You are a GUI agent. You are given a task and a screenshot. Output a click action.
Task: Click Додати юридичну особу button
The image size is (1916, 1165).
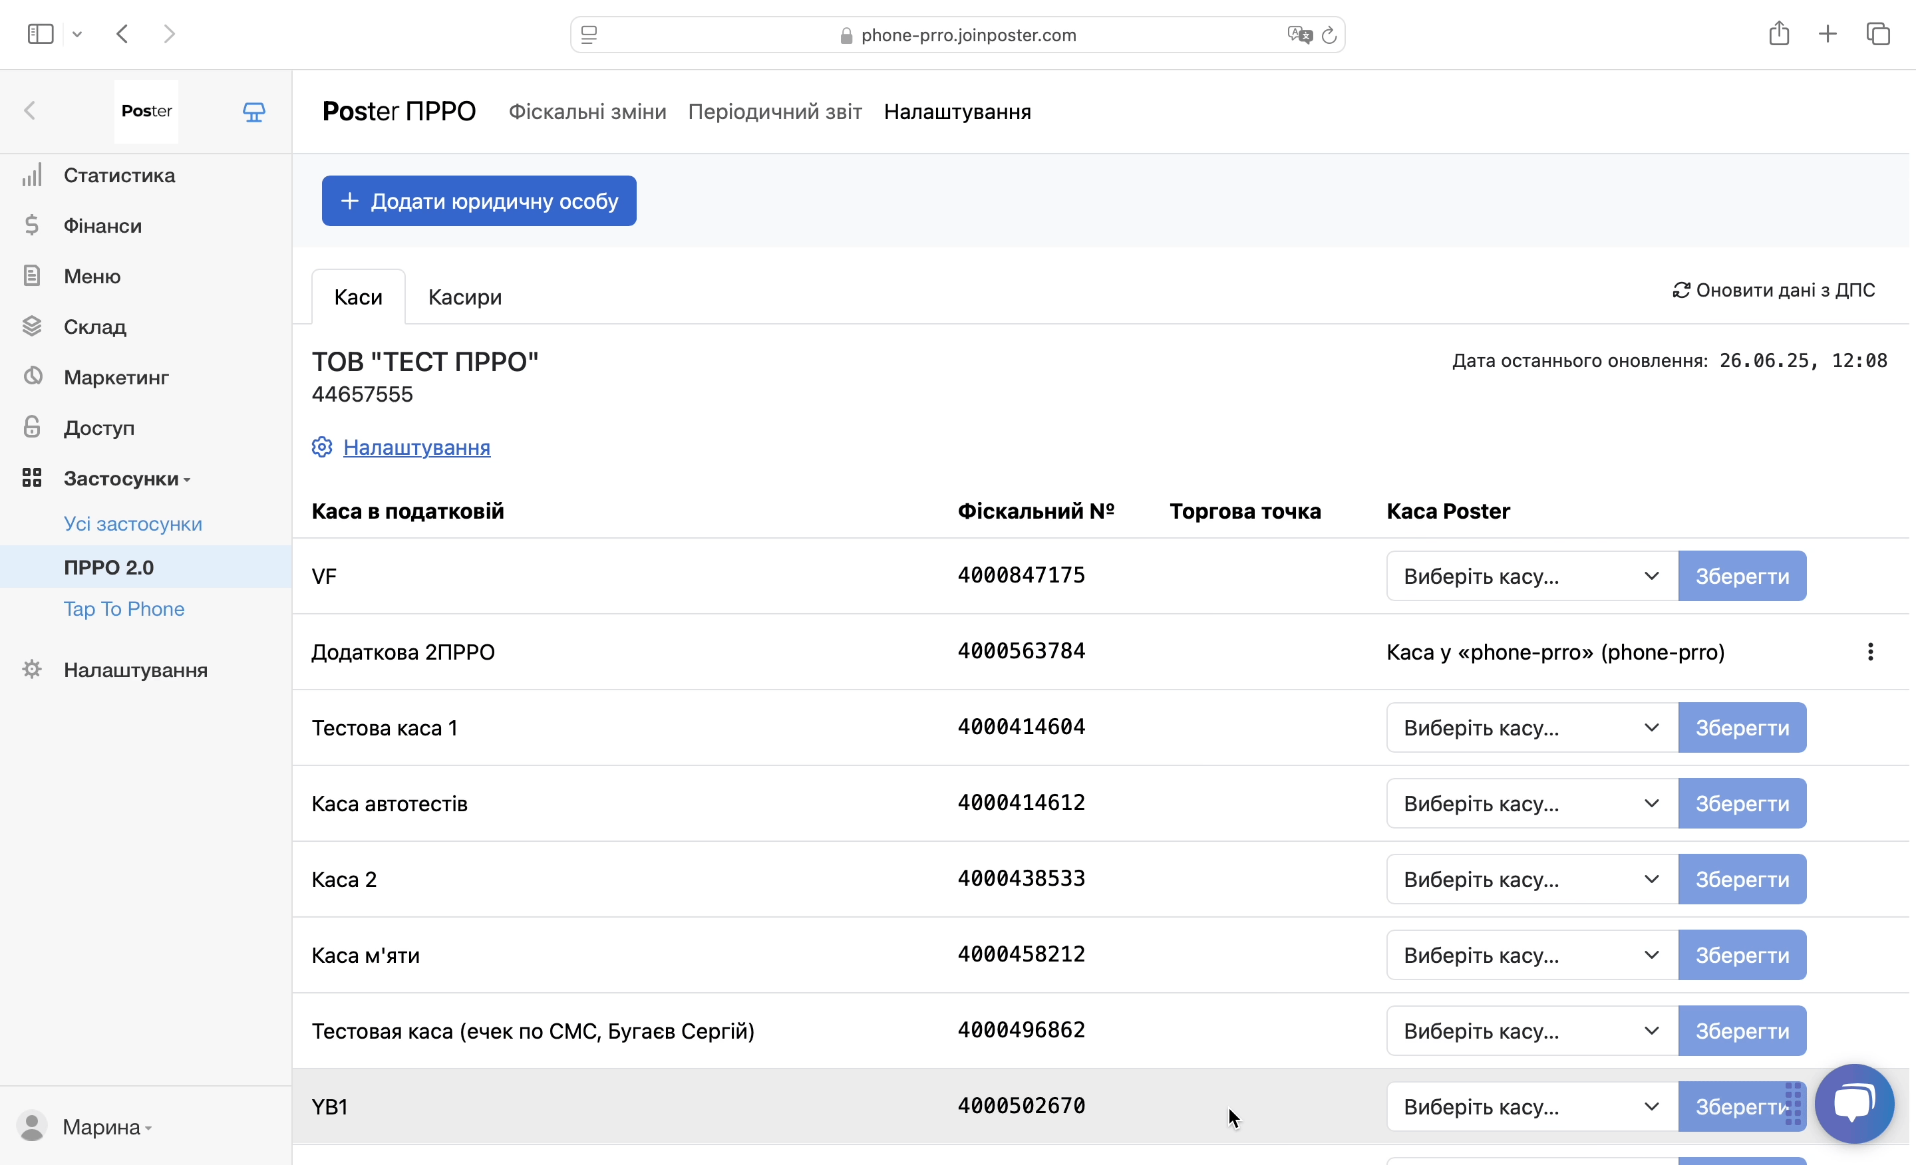[x=479, y=201]
